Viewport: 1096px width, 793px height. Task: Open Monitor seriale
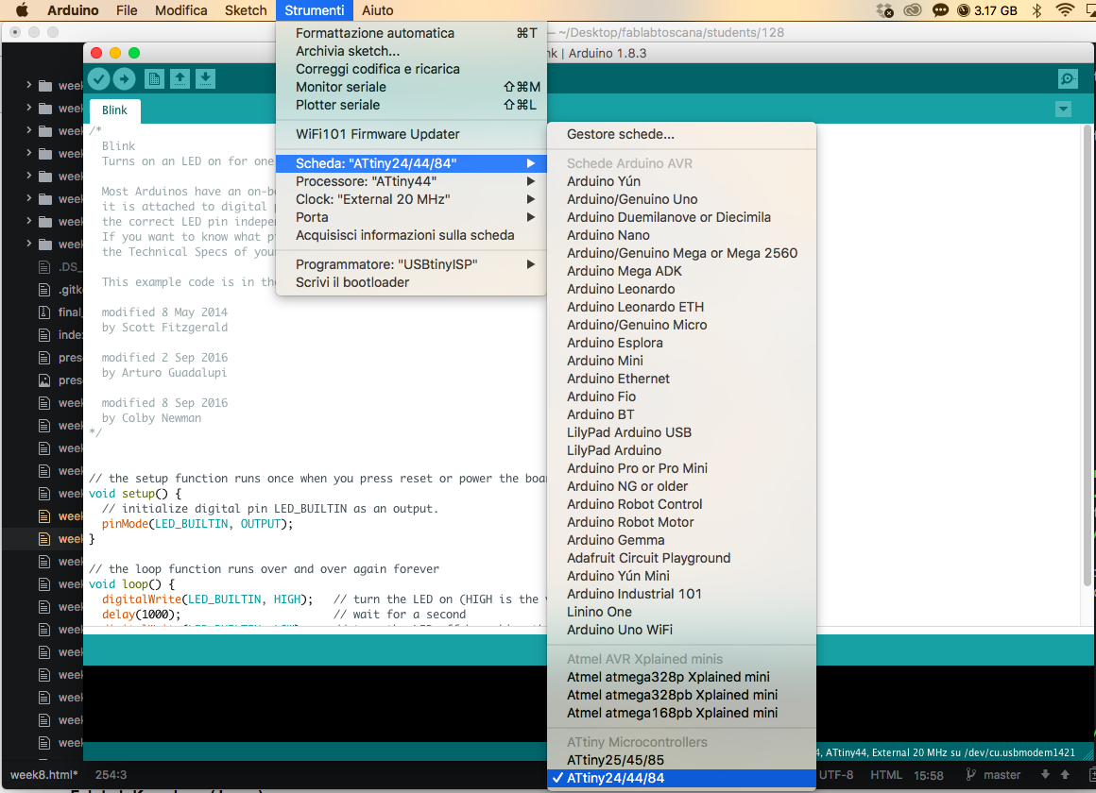click(411, 87)
